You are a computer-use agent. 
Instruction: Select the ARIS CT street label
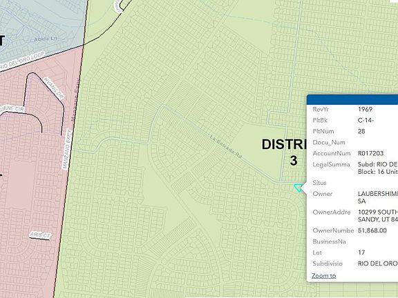coord(40,235)
